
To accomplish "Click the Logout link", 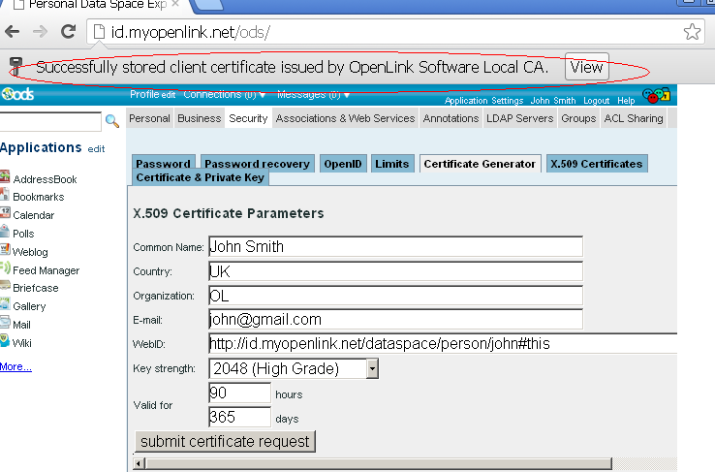I will pyautogui.click(x=596, y=101).
